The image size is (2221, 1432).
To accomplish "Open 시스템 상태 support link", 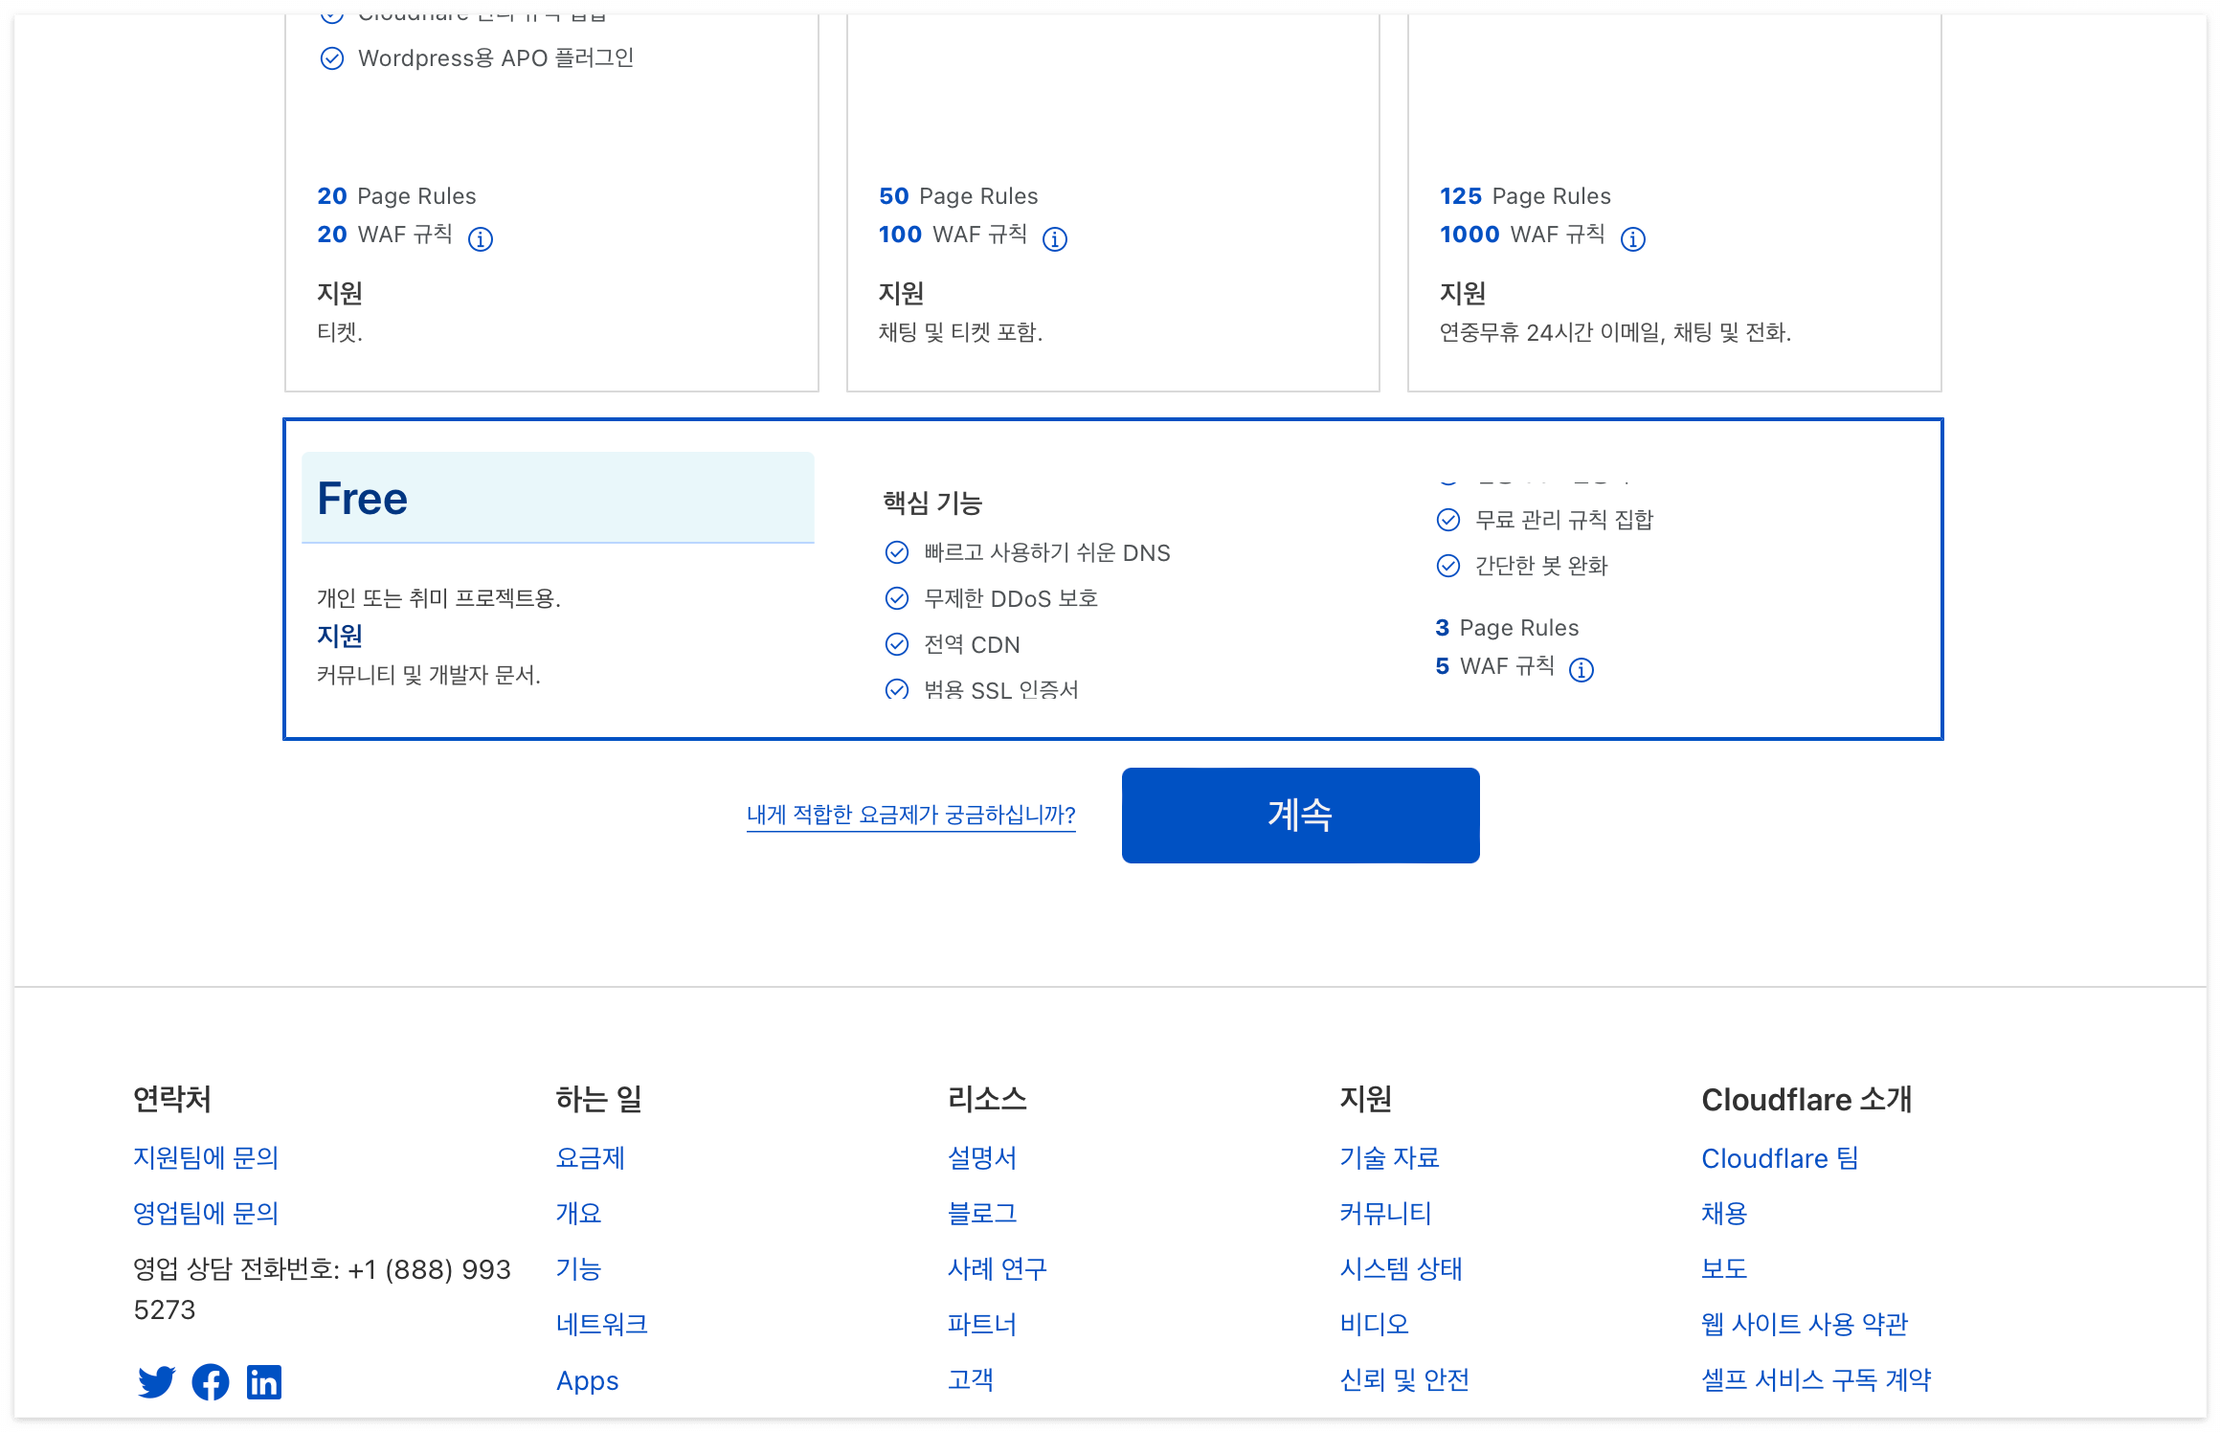I will pos(1401,1268).
